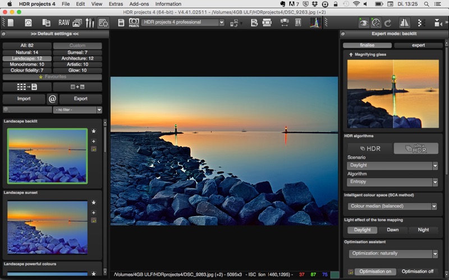Viewport: 449px width, 280px height.
Task: Click the new project blank page icon
Action: tap(11, 22)
